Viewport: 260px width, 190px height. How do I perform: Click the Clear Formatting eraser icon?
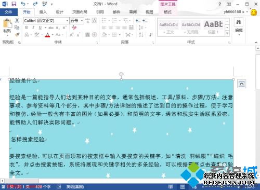click(74, 28)
